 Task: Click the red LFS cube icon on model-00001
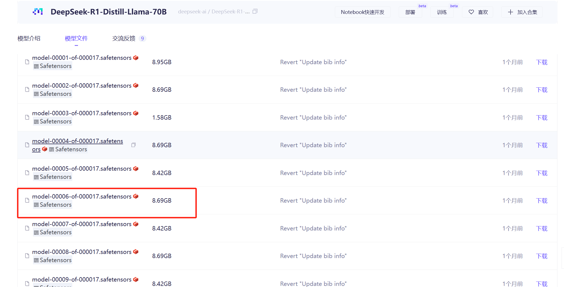136,58
